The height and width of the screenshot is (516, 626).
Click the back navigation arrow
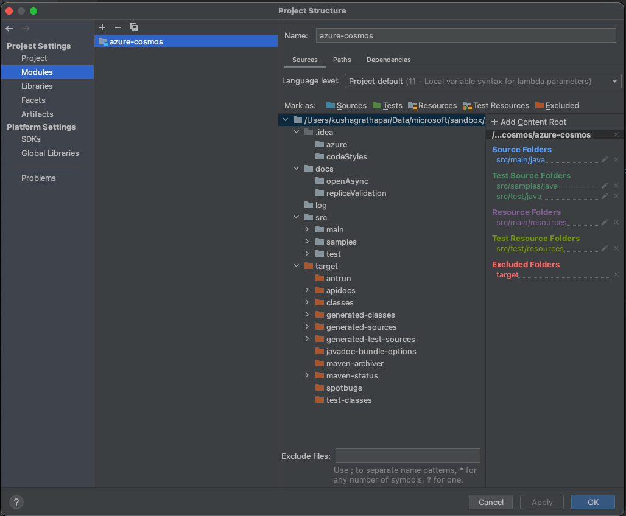(9, 28)
